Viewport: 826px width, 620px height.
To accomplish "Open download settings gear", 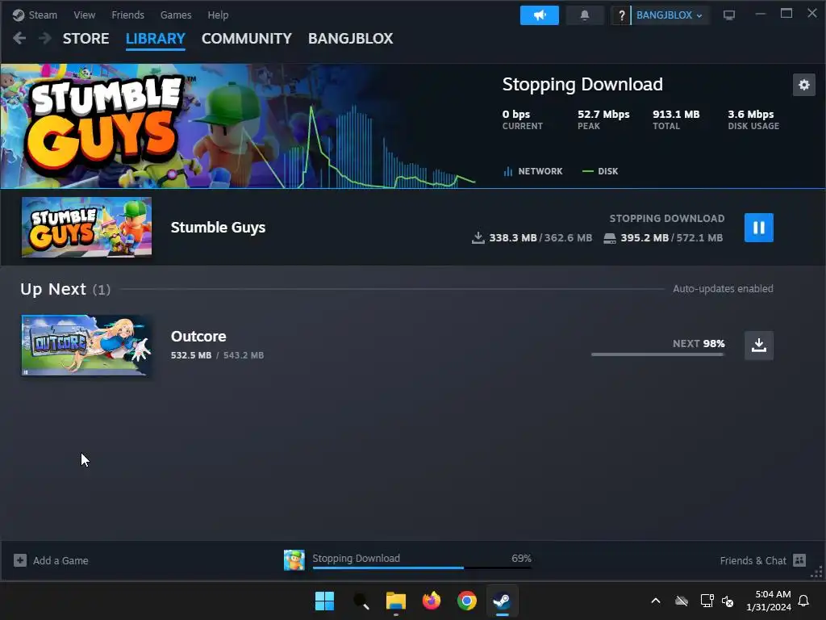I will [x=804, y=85].
